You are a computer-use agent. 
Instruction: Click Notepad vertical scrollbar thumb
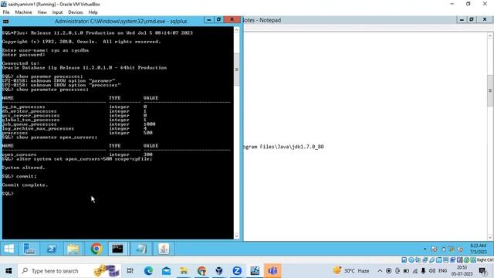pos(490,91)
